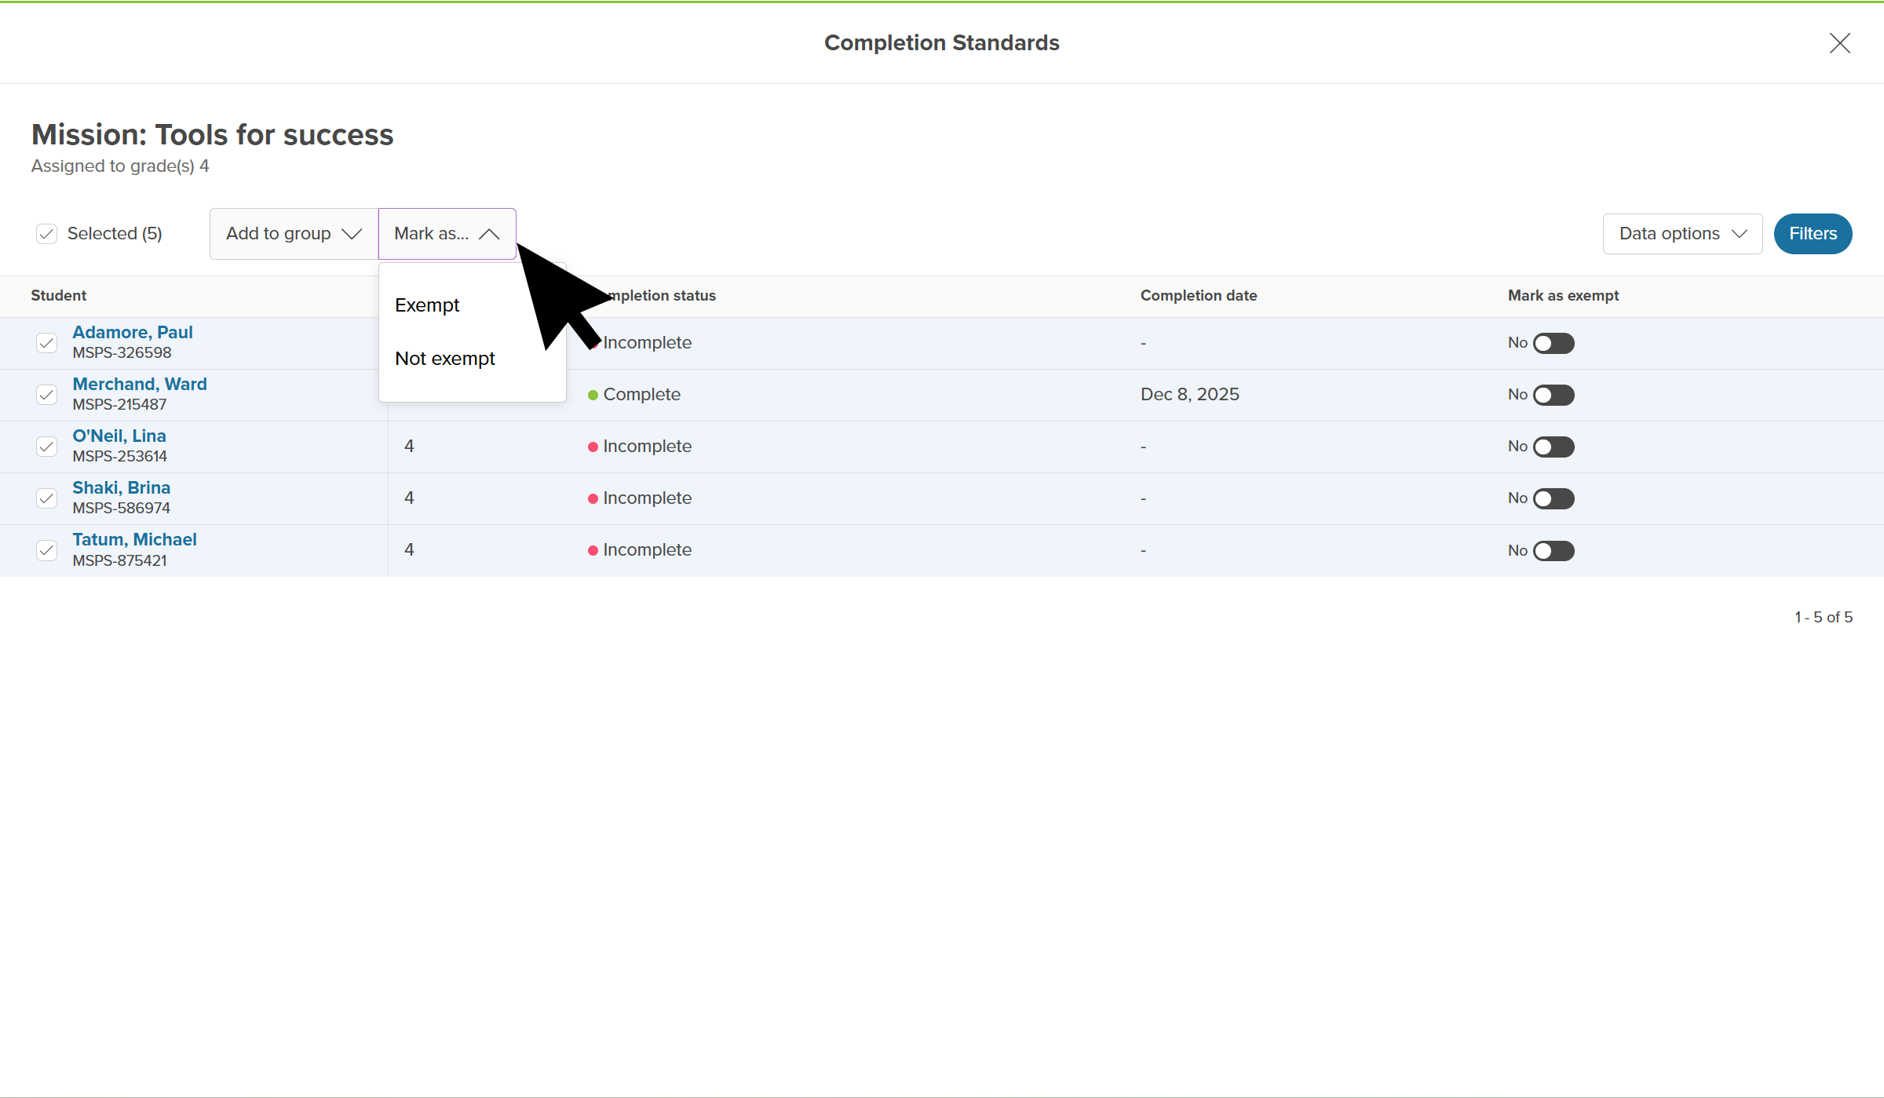The width and height of the screenshot is (1884, 1098).
Task: Deselect Adamore, Paul row checkbox
Action: pyautogui.click(x=47, y=343)
